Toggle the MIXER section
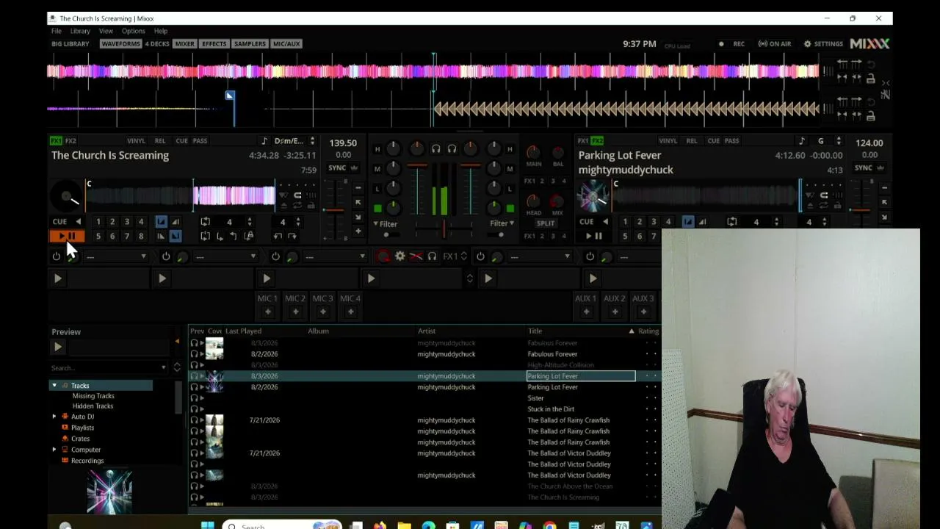 (185, 44)
